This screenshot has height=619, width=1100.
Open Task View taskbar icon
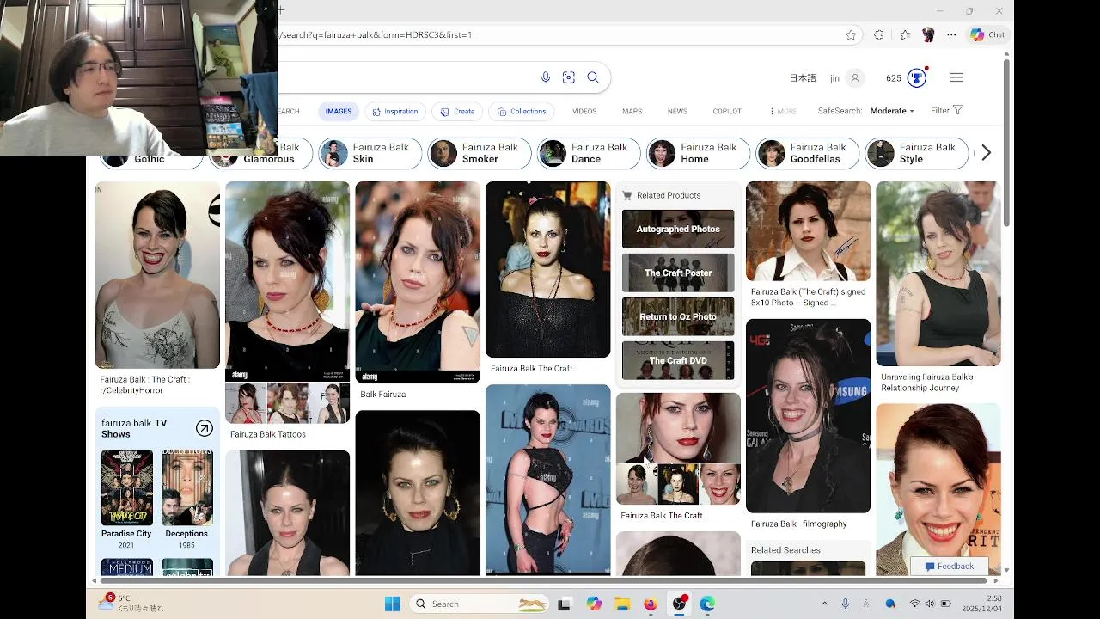coord(565,604)
